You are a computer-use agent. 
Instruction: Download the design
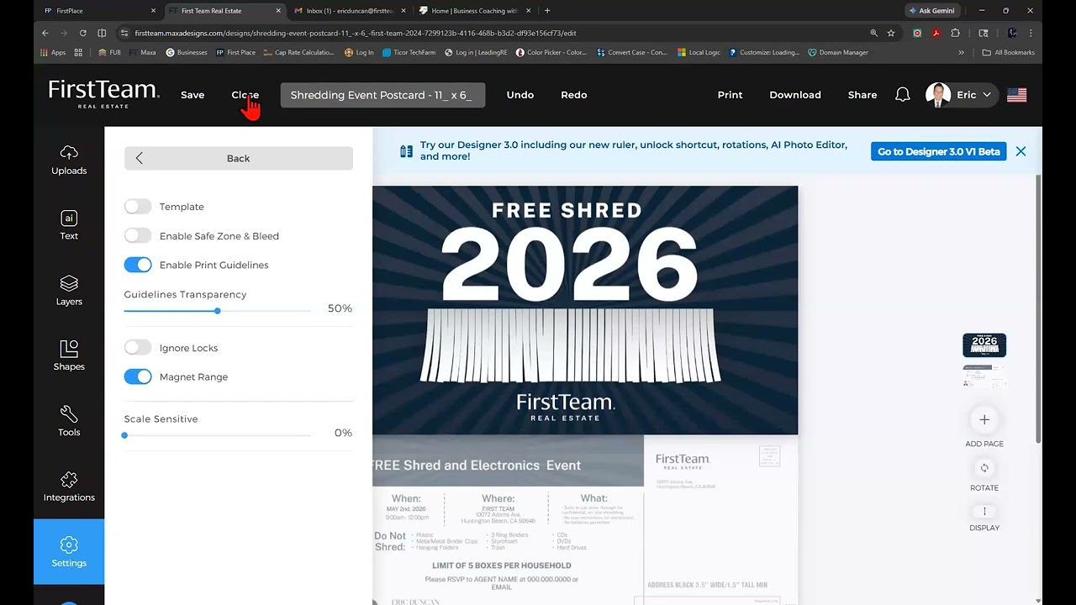pyautogui.click(x=795, y=95)
